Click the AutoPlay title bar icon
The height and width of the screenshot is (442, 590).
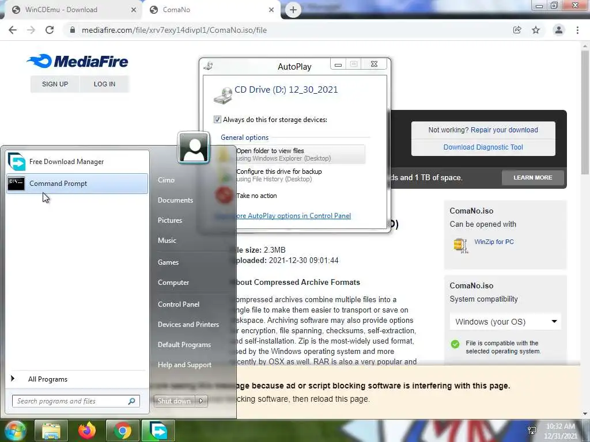[208, 66]
